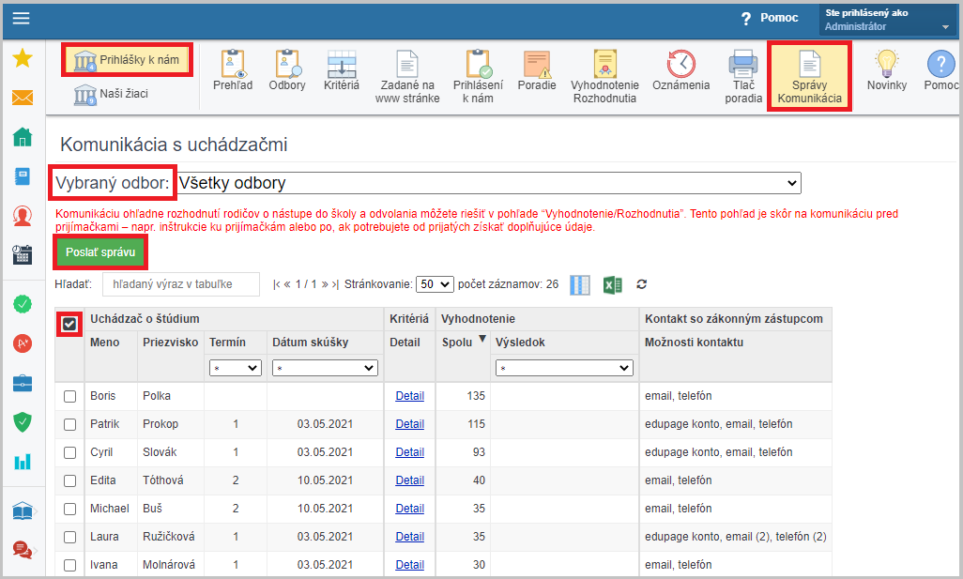Tick the checkbox for Laura Ružičková
The width and height of the screenshot is (963, 579).
70,538
